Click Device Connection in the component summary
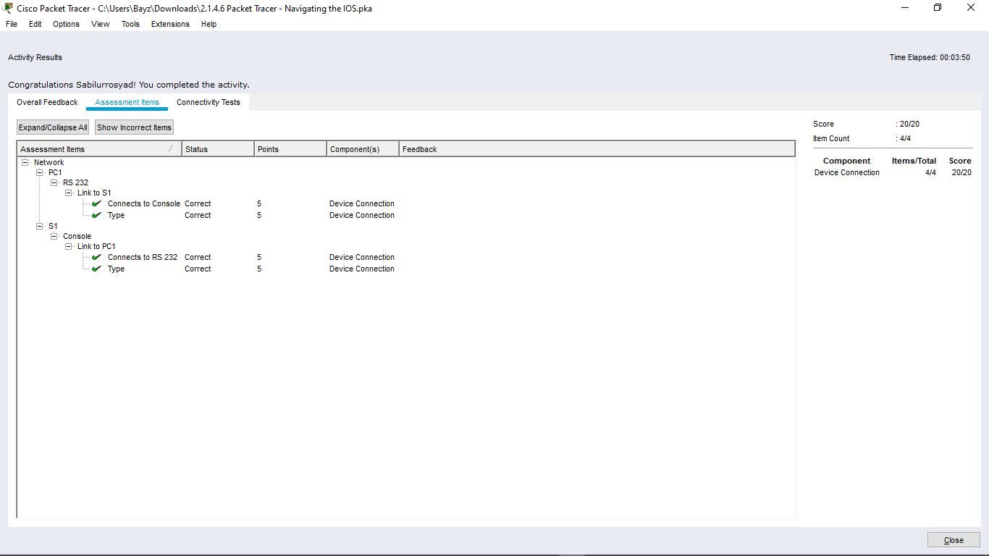The image size is (989, 556). [x=847, y=172]
